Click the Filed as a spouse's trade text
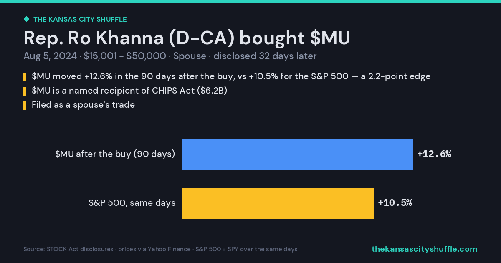This screenshot has width=501, height=263. [83, 105]
